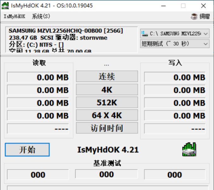Start the benchmark with 开始 button
Image resolution: width=214 pixels, height=190 pixels.
(27, 150)
